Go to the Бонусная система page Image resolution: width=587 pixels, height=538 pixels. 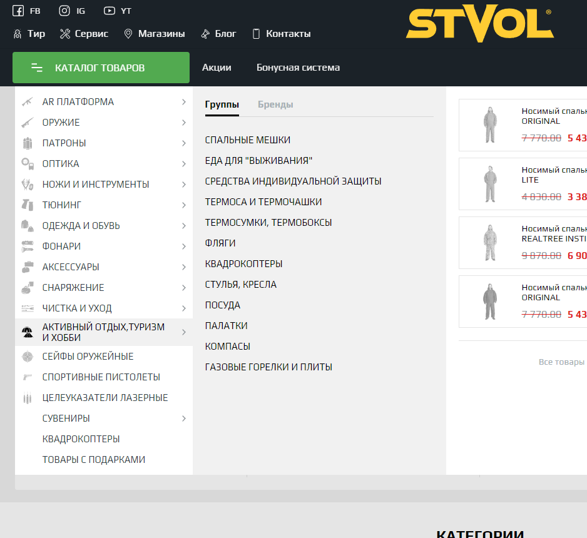[x=298, y=68]
